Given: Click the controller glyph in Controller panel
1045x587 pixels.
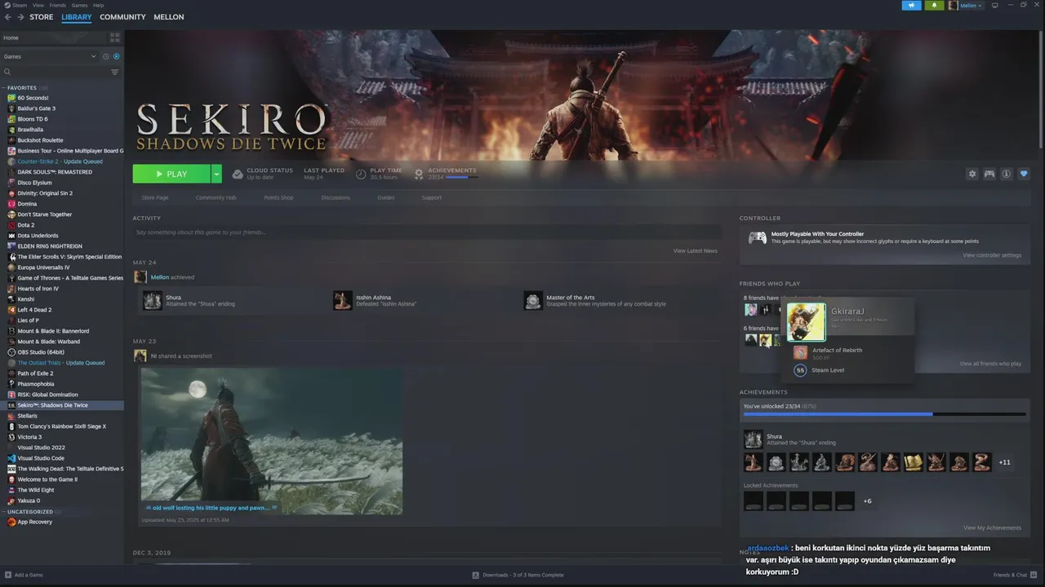Looking at the screenshot, I should pyautogui.click(x=758, y=237).
